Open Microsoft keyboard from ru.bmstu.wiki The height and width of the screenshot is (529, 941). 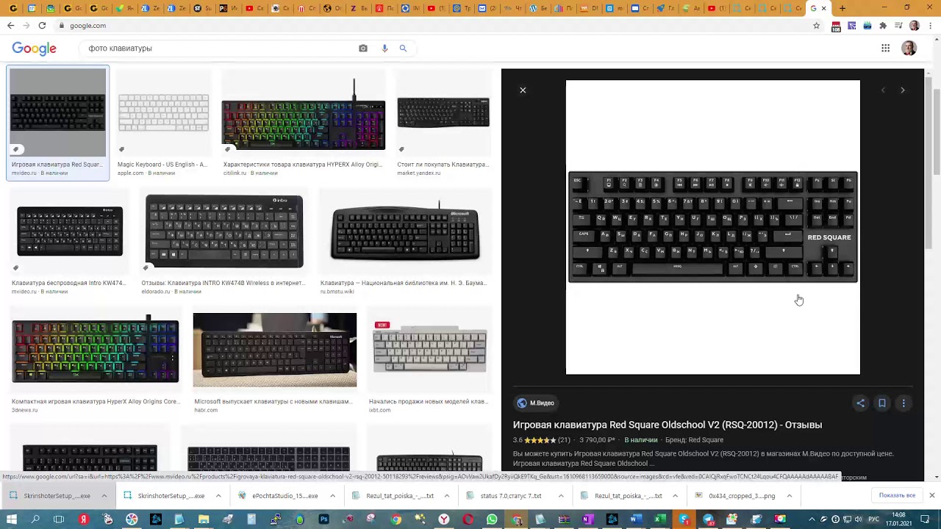point(406,231)
